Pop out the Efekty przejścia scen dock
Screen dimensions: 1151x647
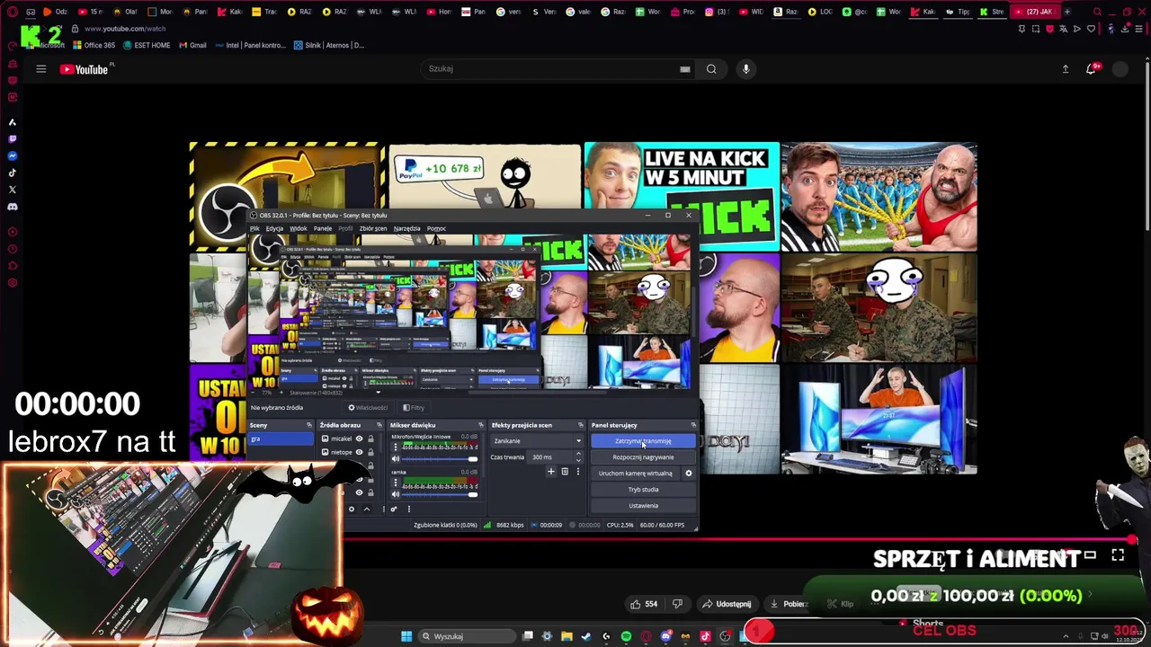coord(581,425)
